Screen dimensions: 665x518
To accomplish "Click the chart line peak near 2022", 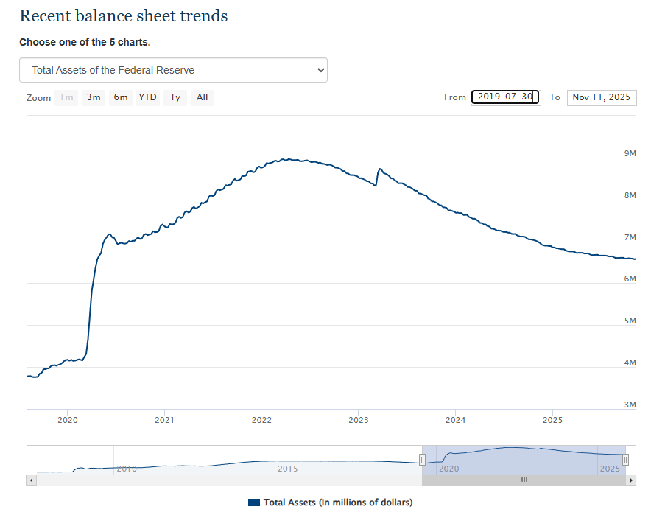I will [286, 159].
